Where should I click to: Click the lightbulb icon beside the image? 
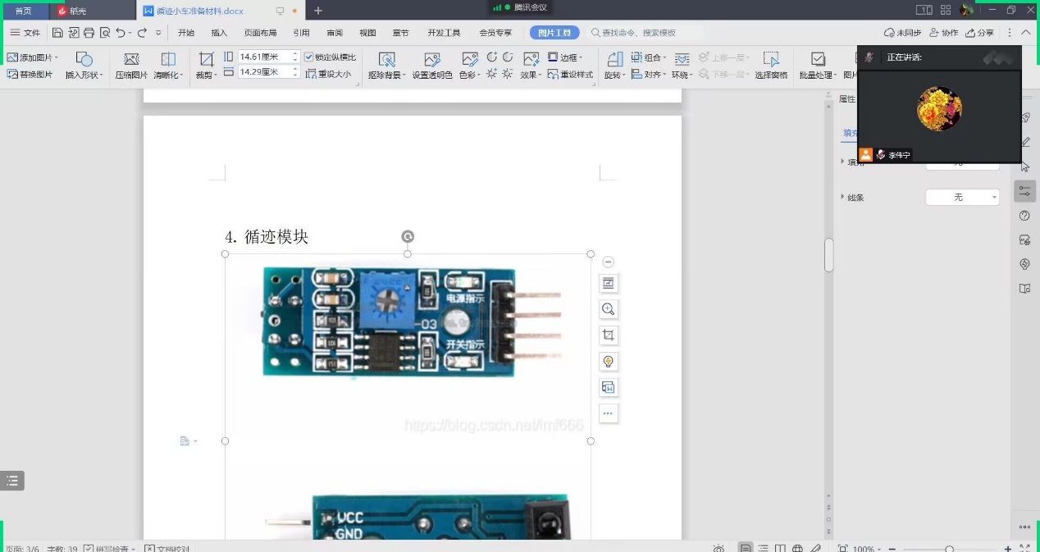(x=608, y=362)
